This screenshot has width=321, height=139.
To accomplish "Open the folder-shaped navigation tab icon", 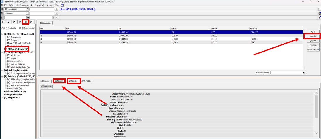I will coord(20,22).
